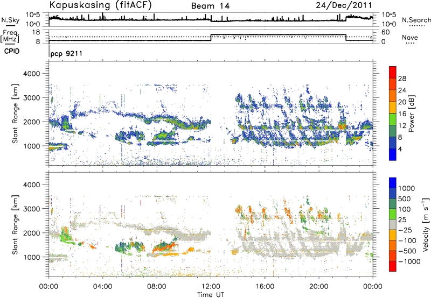Click the '-25' velocity colorbar tick

[406, 230]
